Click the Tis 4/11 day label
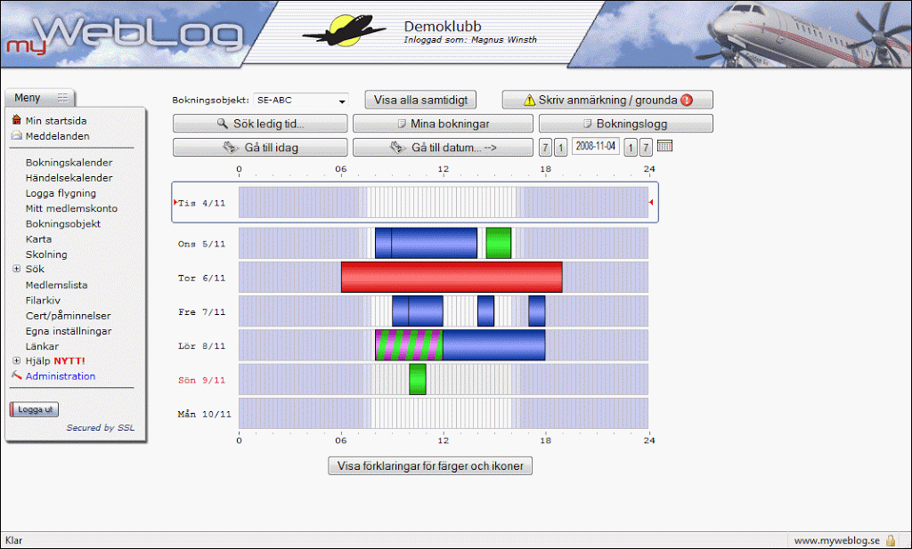Screen dimensions: 912x549 click(x=201, y=203)
